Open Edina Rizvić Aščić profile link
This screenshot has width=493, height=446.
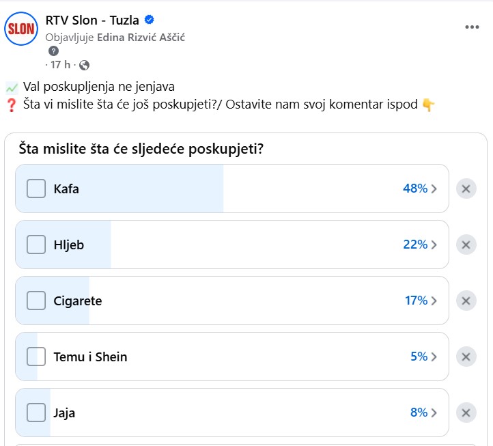(141, 38)
